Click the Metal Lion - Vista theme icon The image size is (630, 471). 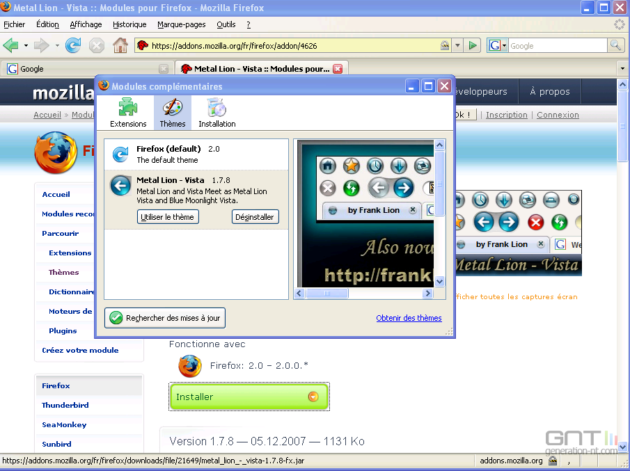pos(120,186)
